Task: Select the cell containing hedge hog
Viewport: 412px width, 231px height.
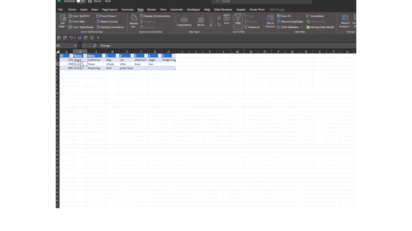Action: pos(169,60)
